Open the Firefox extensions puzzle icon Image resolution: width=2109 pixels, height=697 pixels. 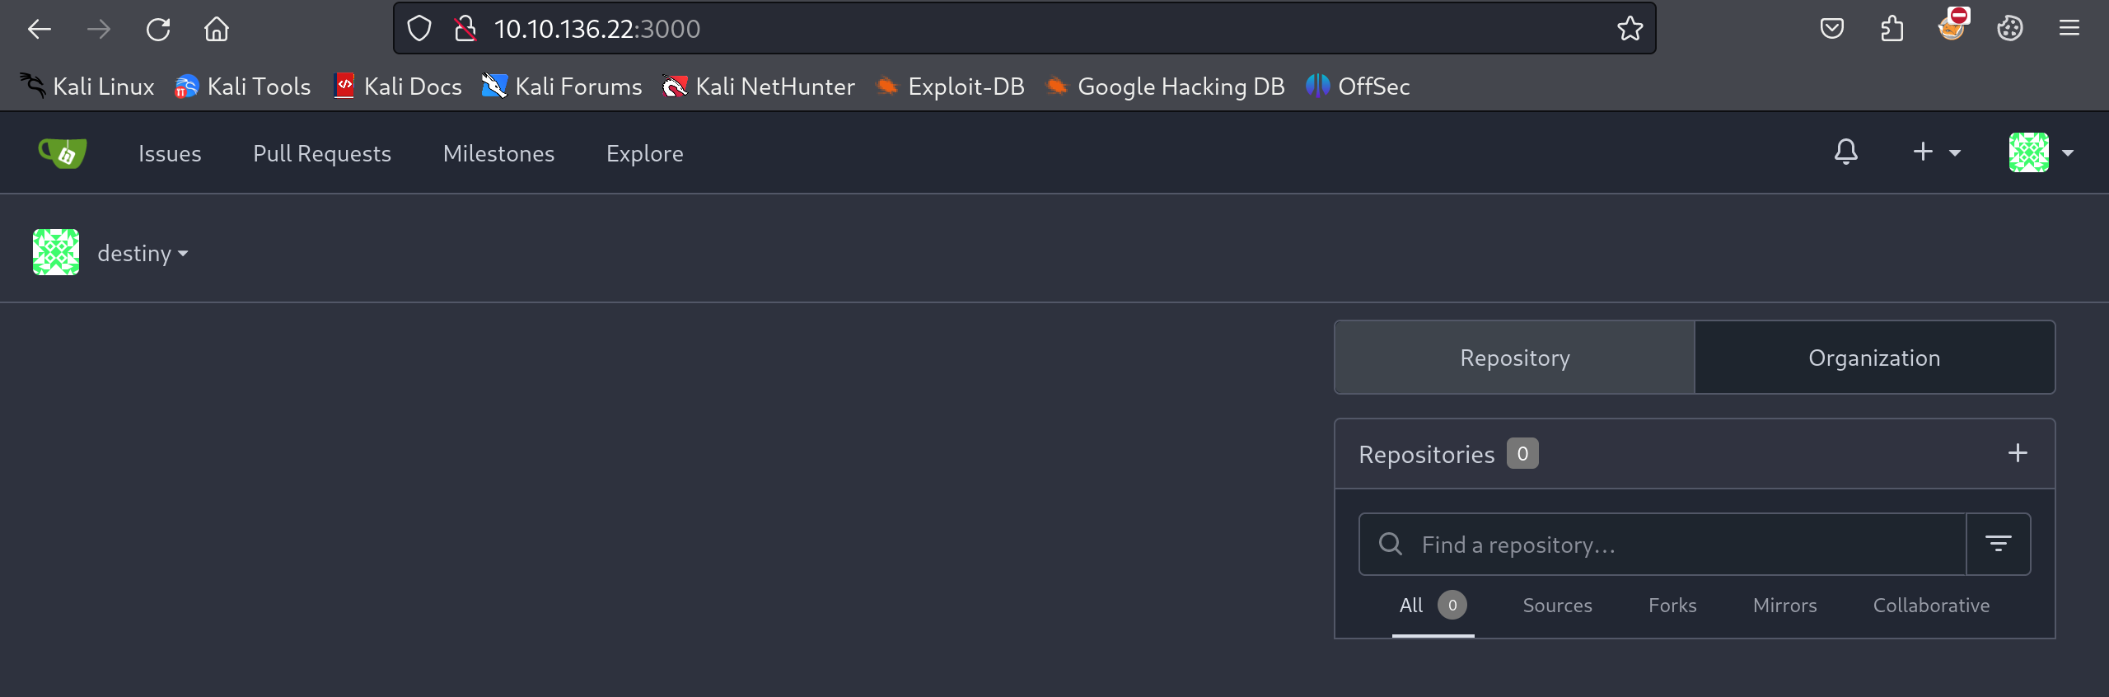pos(1892,29)
